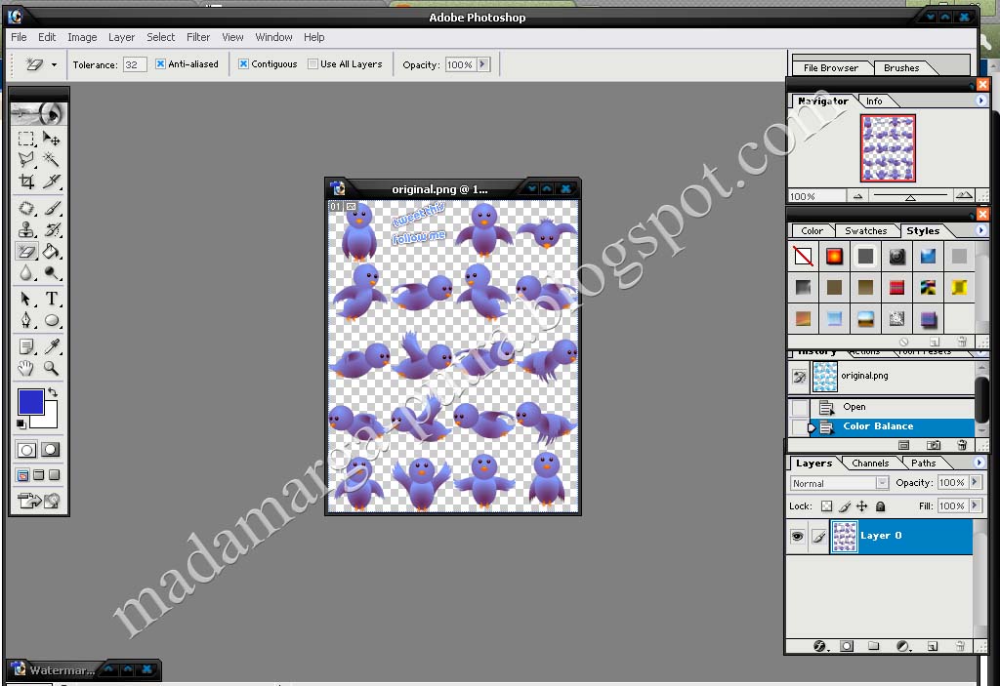Viewport: 1000px width, 686px height.
Task: Set history brush source at Open state
Action: (x=800, y=407)
